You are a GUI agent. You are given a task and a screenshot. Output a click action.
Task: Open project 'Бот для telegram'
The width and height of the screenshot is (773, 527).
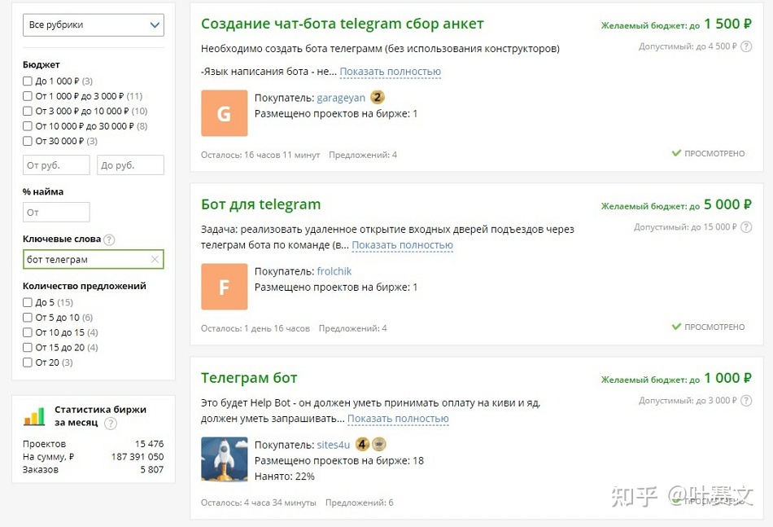(261, 204)
